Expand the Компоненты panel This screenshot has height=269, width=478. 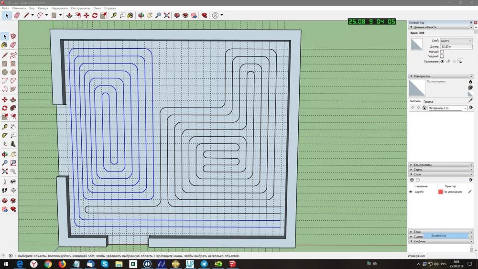pyautogui.click(x=411, y=165)
